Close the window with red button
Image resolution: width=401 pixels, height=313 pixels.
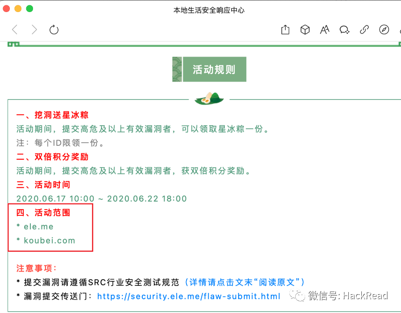[6, 9]
